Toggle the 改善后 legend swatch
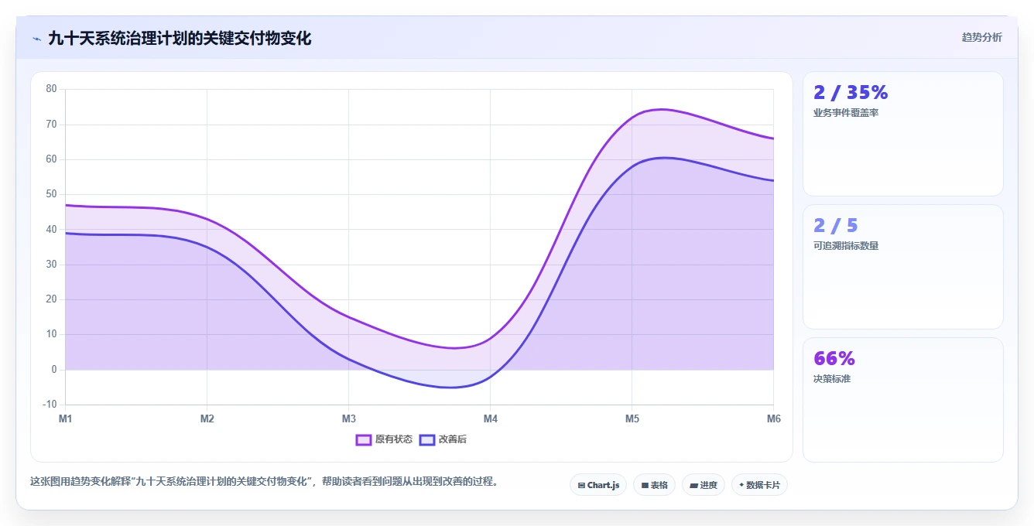This screenshot has height=526, width=1034. click(427, 439)
